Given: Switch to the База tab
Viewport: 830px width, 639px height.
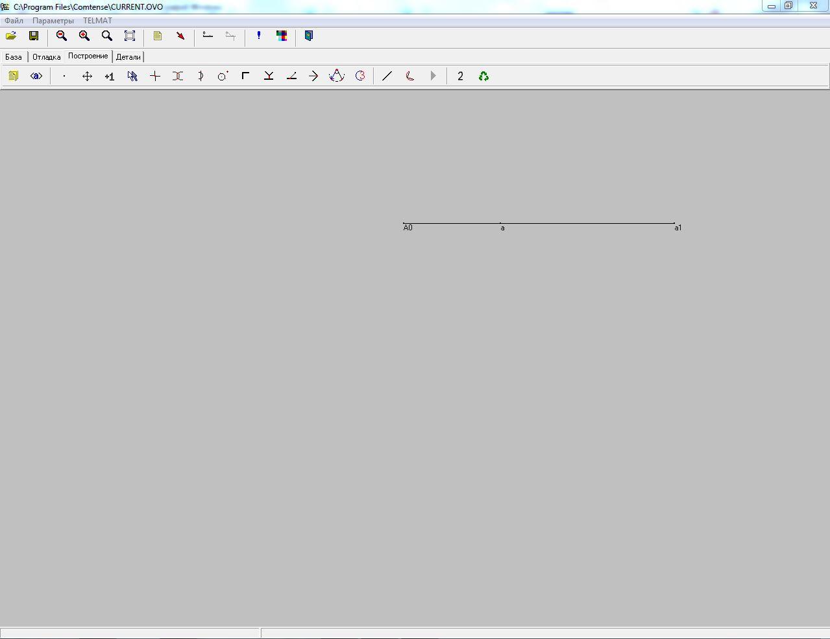Looking at the screenshot, I should click(x=14, y=57).
